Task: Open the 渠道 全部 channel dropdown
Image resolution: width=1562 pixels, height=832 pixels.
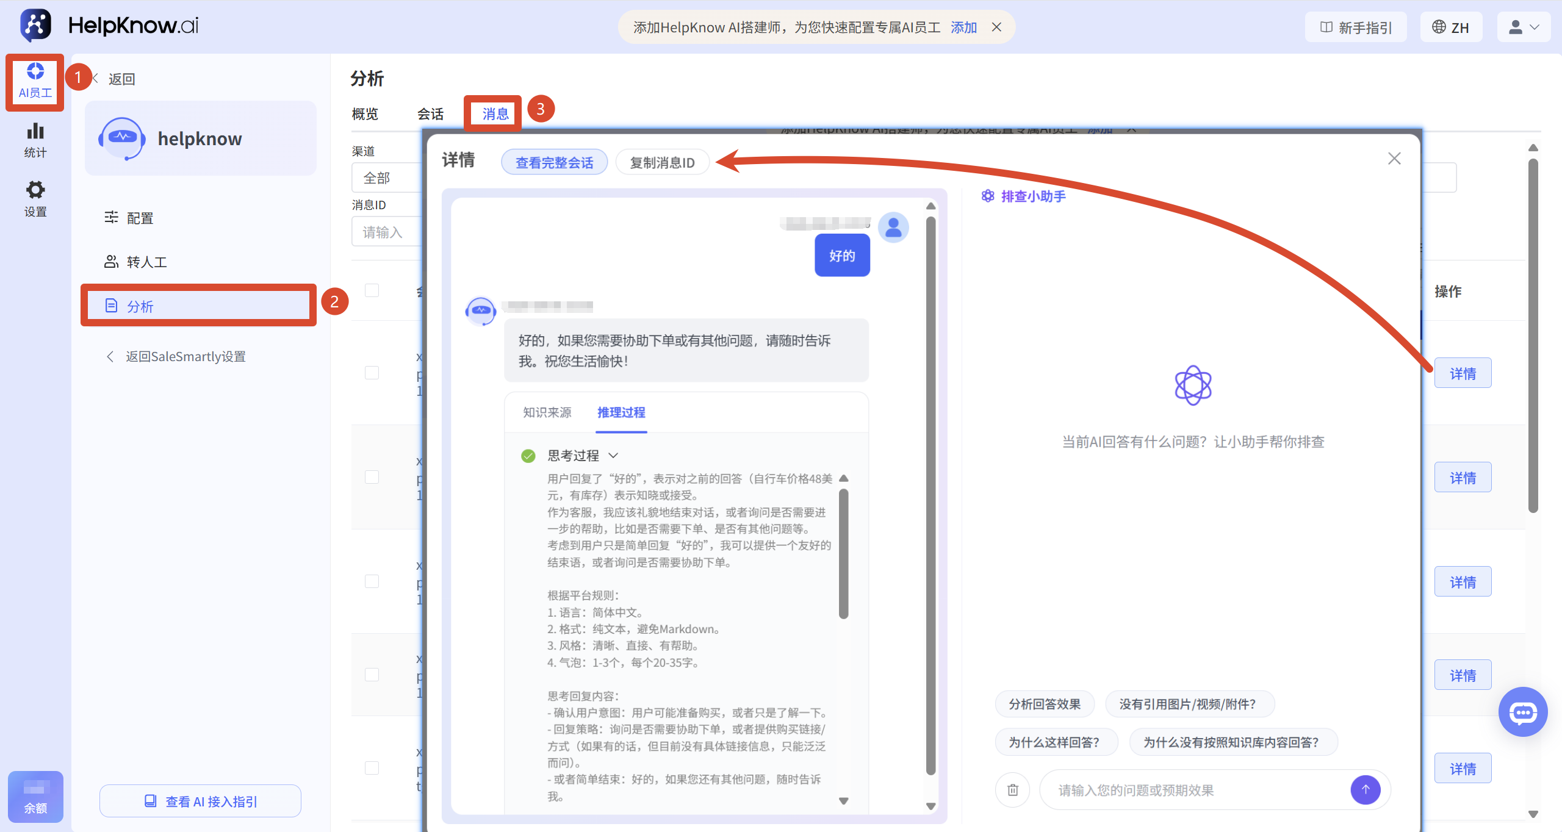Action: click(387, 178)
